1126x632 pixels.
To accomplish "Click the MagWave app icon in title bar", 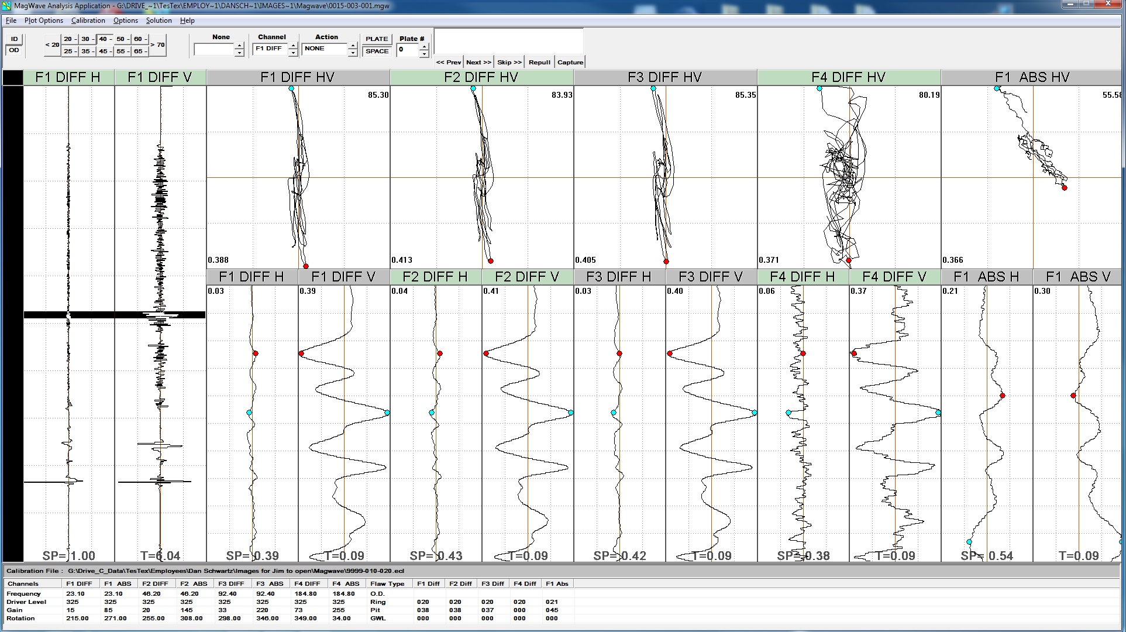I will [x=6, y=5].
